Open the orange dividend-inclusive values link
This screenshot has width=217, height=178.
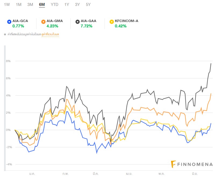coord(50,34)
